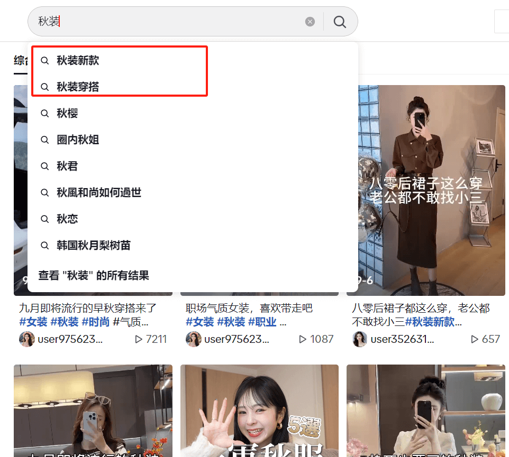Image resolution: width=509 pixels, height=457 pixels.
Task: Click the 秋君 suggestion
Action: tap(67, 166)
